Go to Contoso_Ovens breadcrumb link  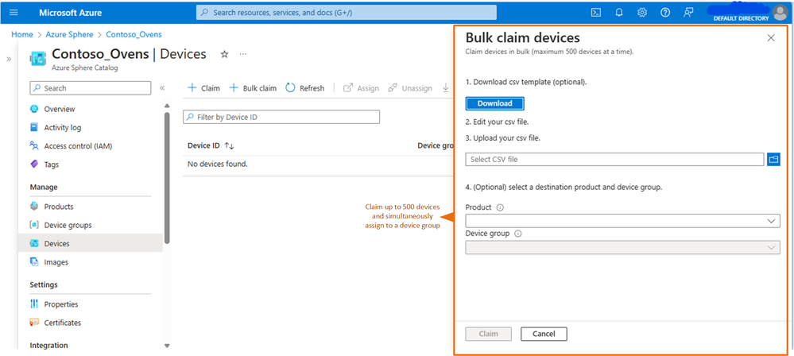click(134, 34)
